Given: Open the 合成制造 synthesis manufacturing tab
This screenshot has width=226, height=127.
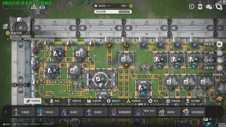Looking at the screenshot, I should (x=133, y=101).
